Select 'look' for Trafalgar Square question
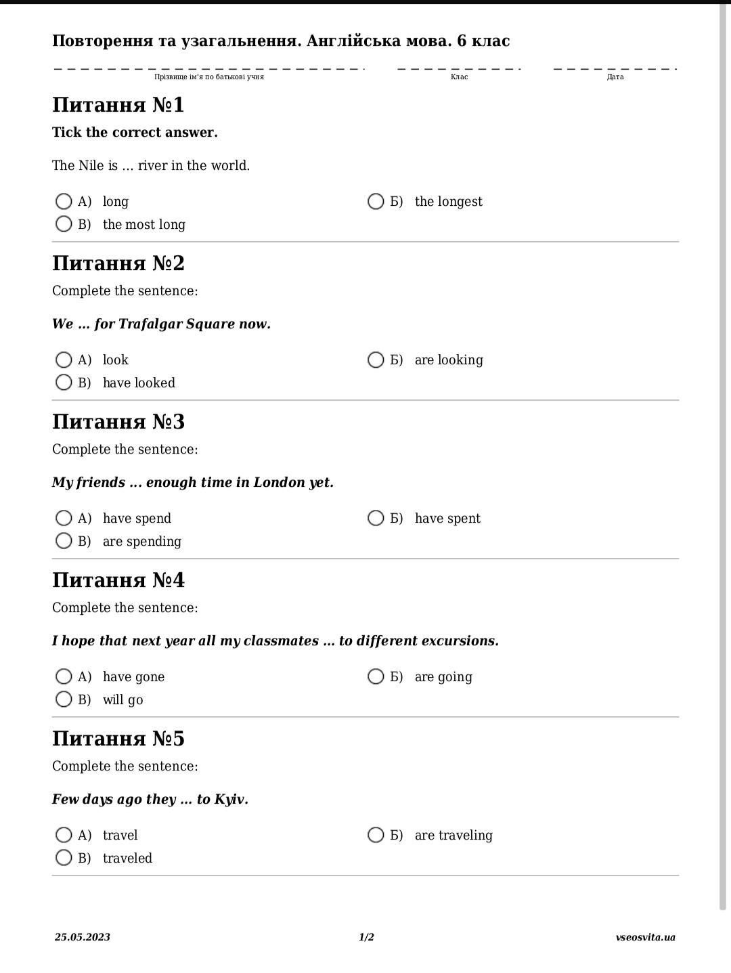This screenshot has height=973, width=731. coord(64,360)
